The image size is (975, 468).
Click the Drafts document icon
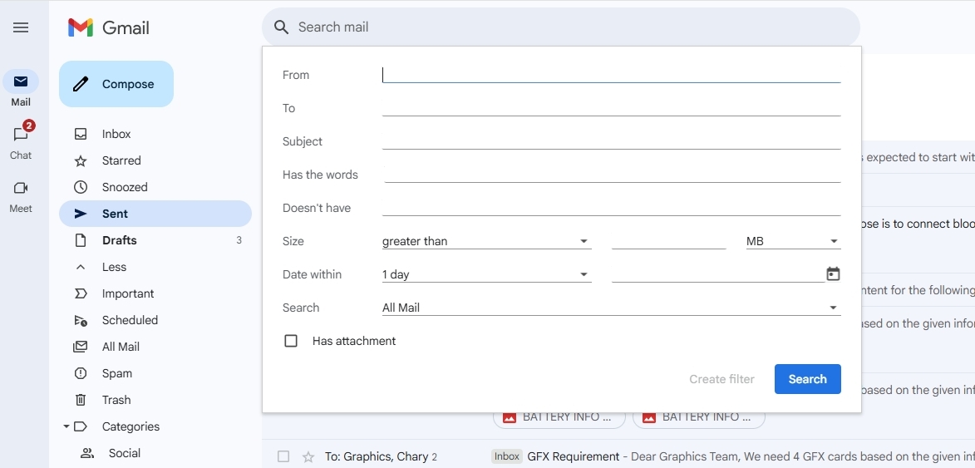click(x=81, y=240)
